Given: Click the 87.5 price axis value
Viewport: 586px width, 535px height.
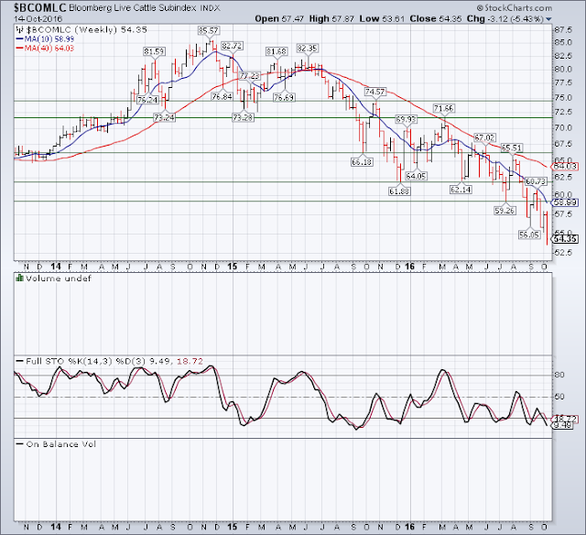Looking at the screenshot, I should coord(563,30).
